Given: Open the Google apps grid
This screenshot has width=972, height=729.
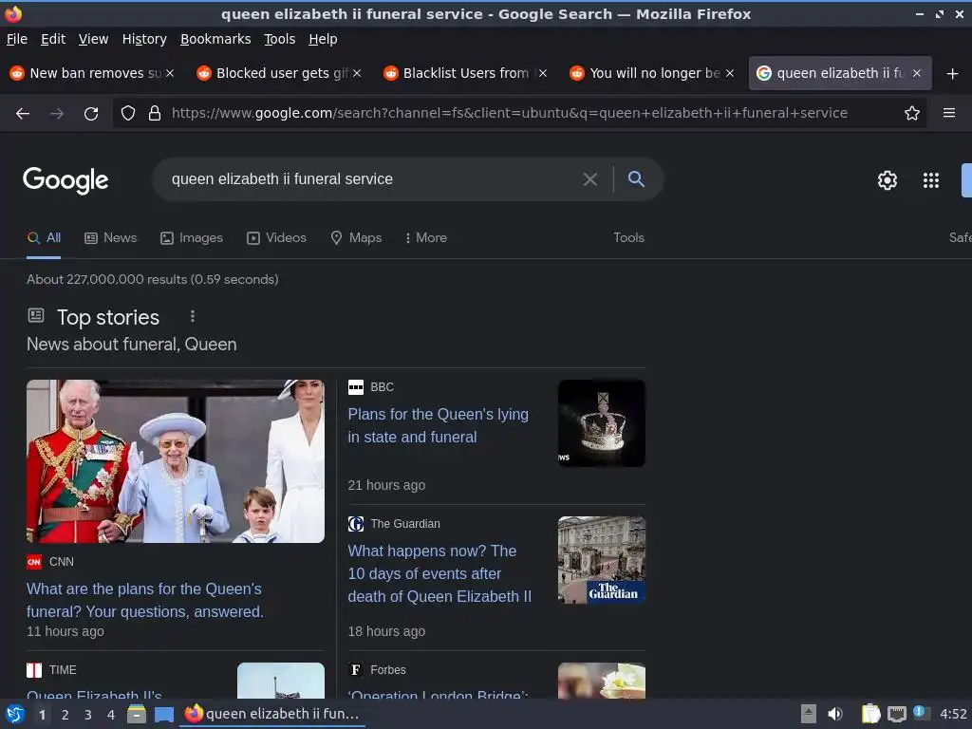Looking at the screenshot, I should click(930, 179).
